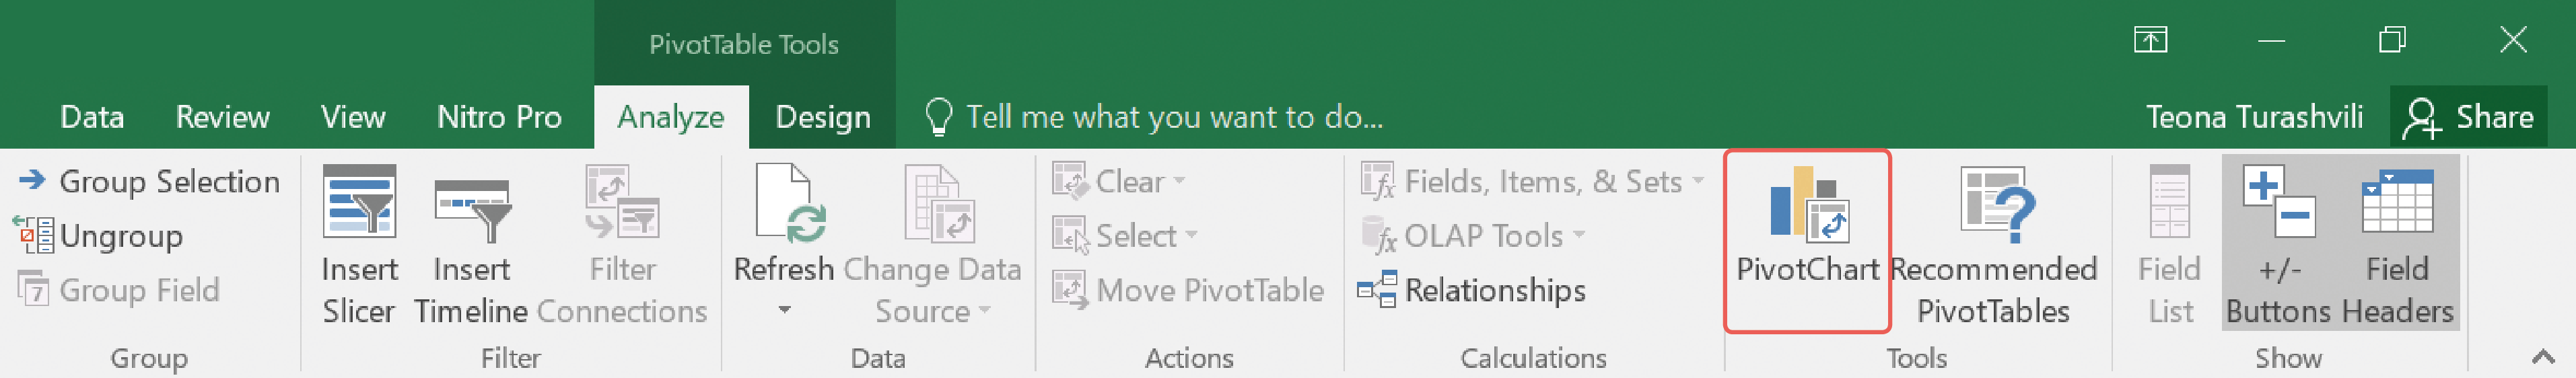Click the Tell me what you want box

[1154, 117]
